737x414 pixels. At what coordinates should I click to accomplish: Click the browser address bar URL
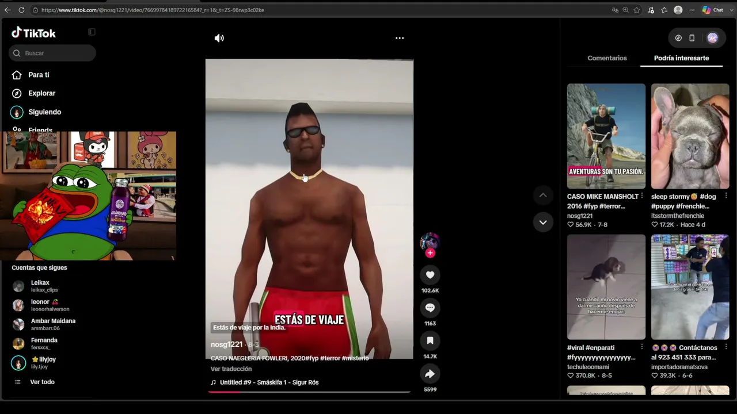pos(153,10)
